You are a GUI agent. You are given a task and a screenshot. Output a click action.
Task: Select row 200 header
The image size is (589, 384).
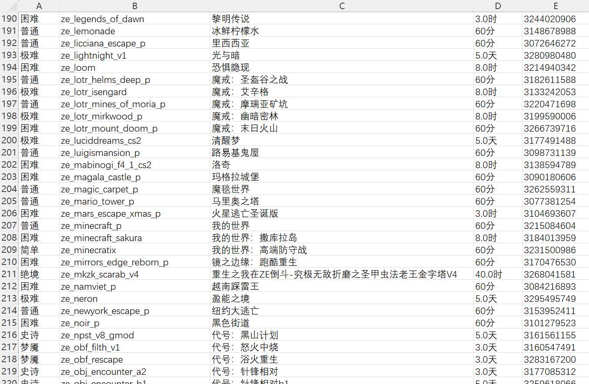click(x=9, y=141)
